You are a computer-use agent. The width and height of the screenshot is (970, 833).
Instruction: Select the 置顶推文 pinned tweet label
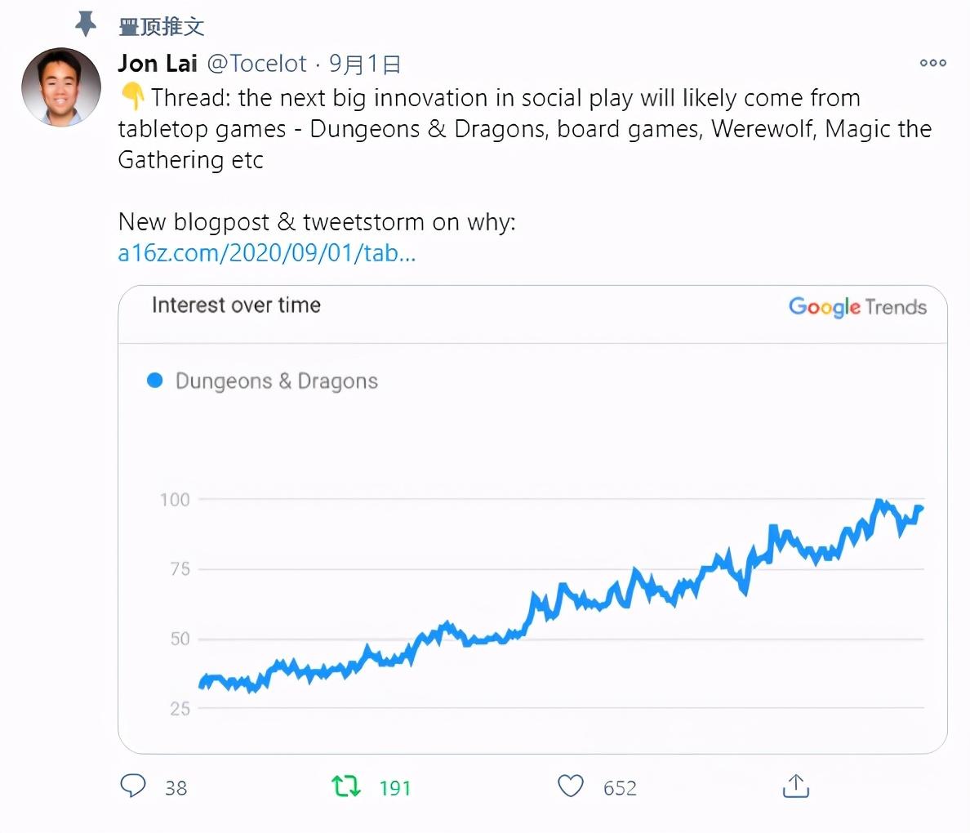(x=161, y=25)
